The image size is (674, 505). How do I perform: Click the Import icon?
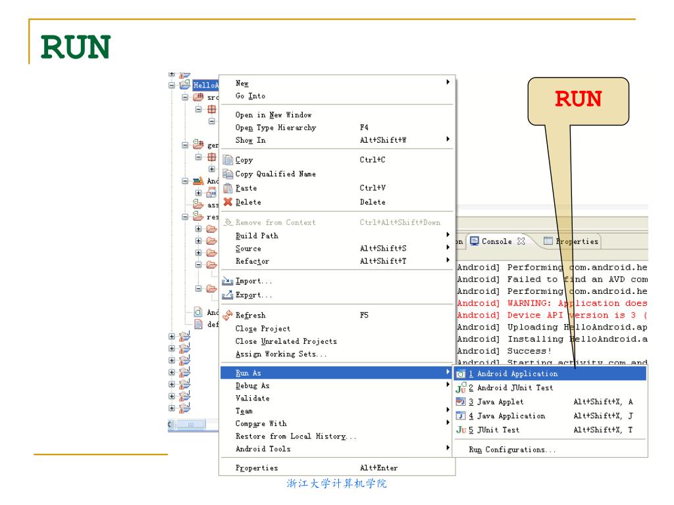click(x=227, y=281)
